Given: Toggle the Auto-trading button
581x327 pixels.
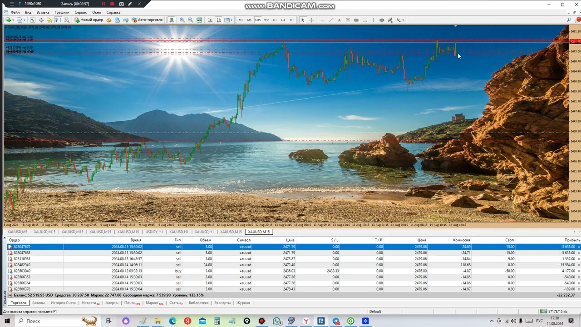Looking at the screenshot, I should tap(147, 20).
